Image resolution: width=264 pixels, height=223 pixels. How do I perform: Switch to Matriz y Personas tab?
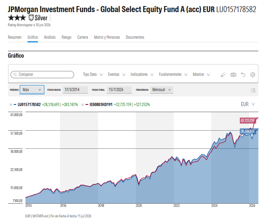coord(107,37)
